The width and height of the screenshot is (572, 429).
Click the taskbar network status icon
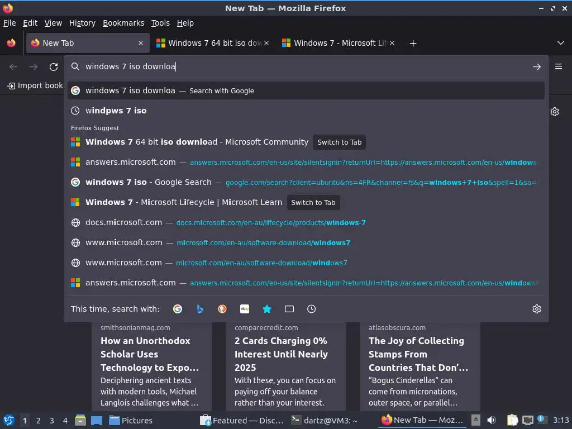pos(527,420)
